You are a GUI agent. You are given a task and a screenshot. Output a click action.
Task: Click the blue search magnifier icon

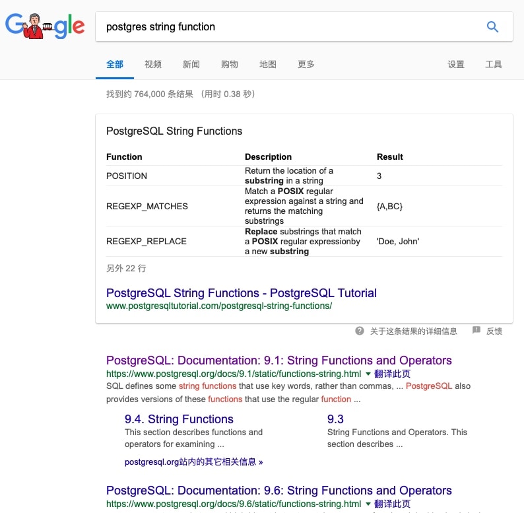coord(492,27)
